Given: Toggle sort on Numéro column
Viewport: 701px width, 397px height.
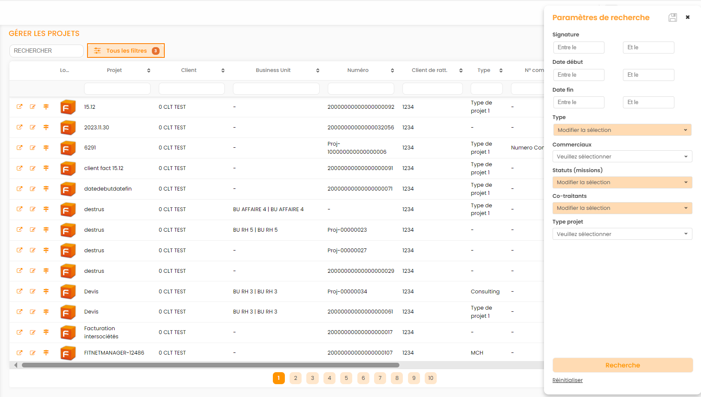Looking at the screenshot, I should pyautogui.click(x=392, y=71).
